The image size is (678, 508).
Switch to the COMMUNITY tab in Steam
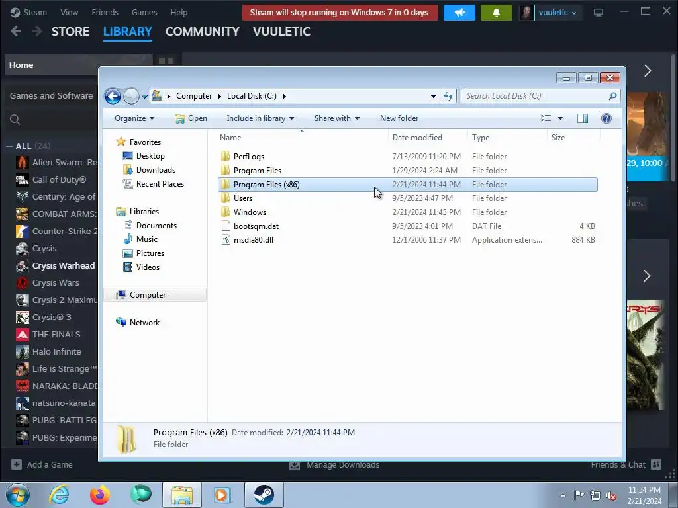[203, 32]
